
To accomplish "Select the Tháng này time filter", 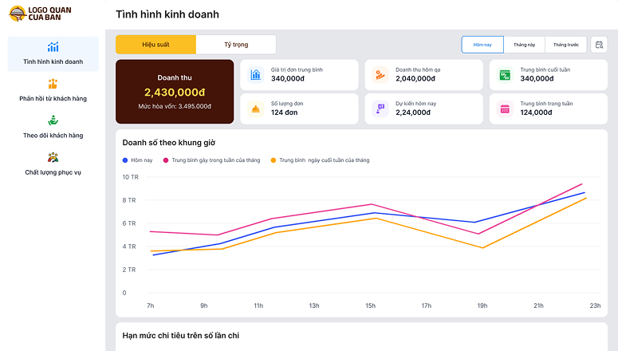I will [x=525, y=45].
